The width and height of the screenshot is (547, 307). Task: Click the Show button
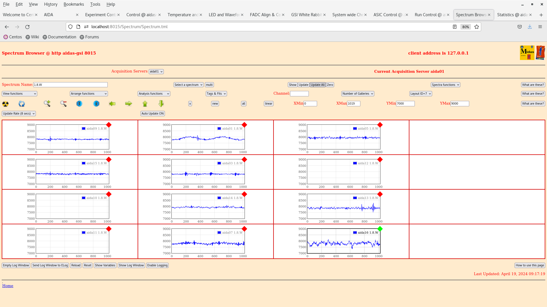pos(293,85)
